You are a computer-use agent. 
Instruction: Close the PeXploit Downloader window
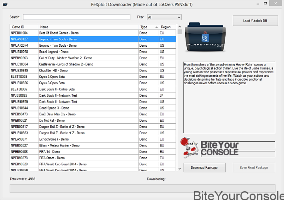pos(276,4)
